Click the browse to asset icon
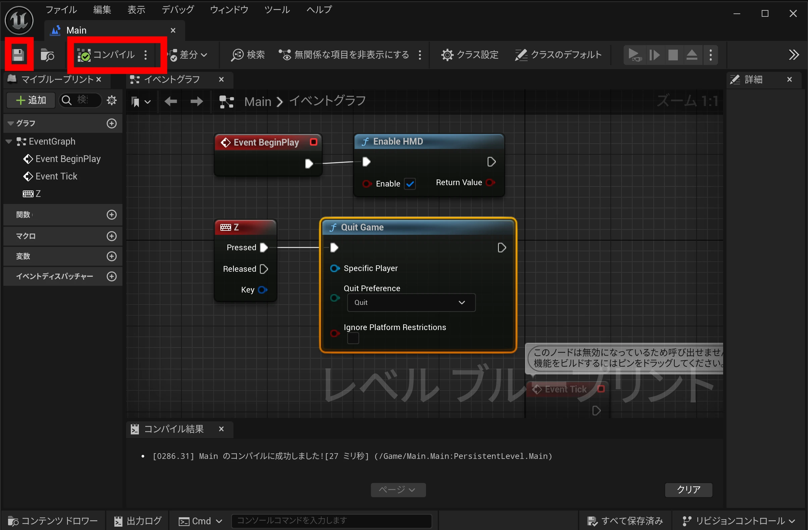 [x=47, y=55]
